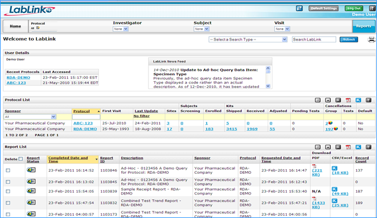Click the LabLink logo
This screenshot has width=377, height=218.
click(x=30, y=11)
